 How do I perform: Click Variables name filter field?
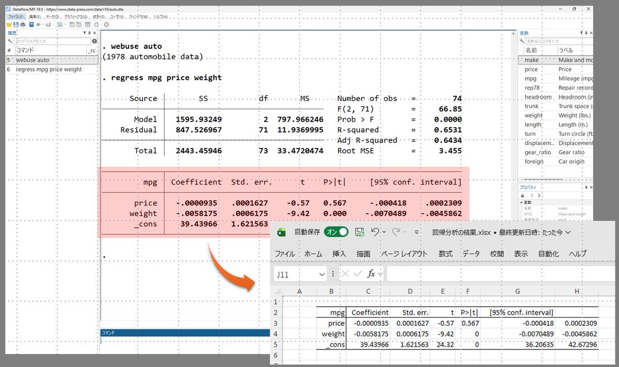[560, 41]
